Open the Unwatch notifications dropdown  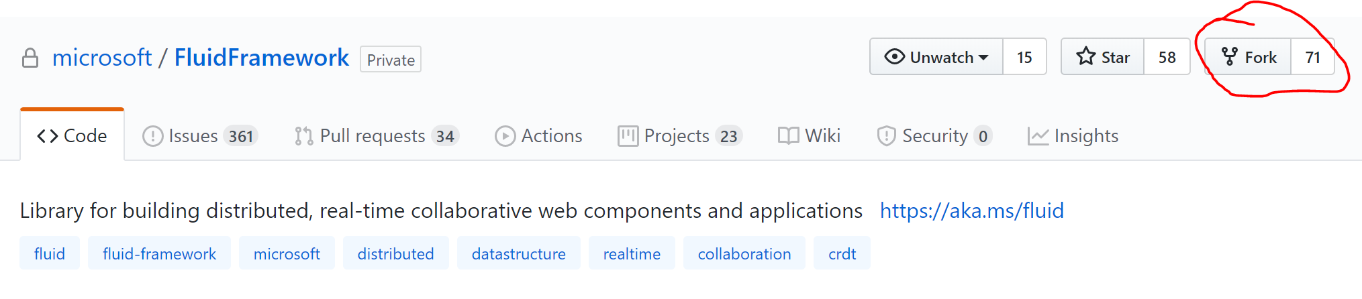point(936,57)
